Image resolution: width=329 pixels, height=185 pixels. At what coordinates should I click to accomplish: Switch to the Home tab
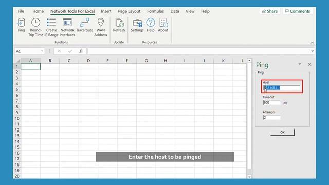pos(38,11)
